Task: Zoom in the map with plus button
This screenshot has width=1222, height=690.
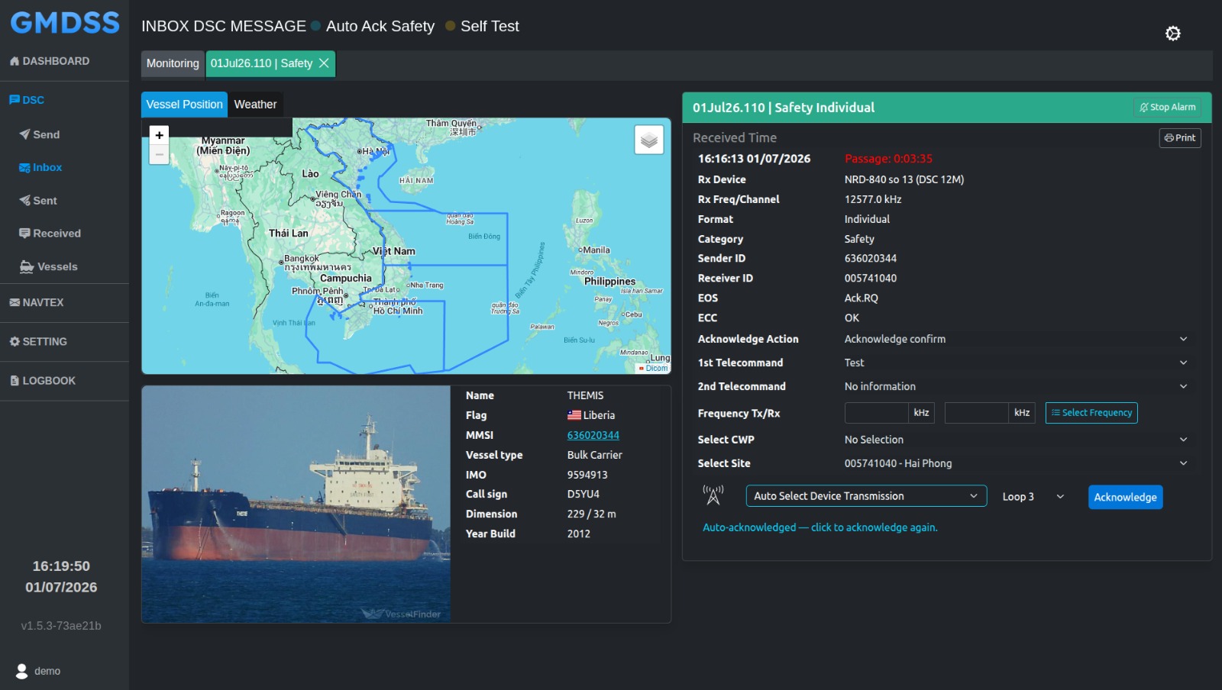Action: 159,135
